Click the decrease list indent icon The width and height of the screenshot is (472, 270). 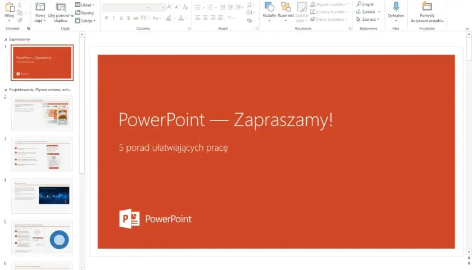coord(223,7)
